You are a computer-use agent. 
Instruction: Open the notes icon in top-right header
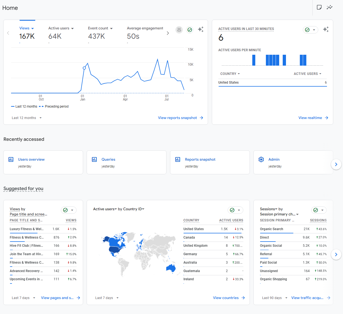pyautogui.click(x=319, y=7)
